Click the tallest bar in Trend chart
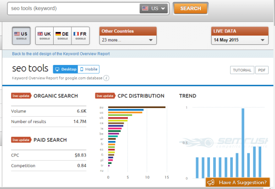This screenshot has width=275, height=189. click(243, 143)
